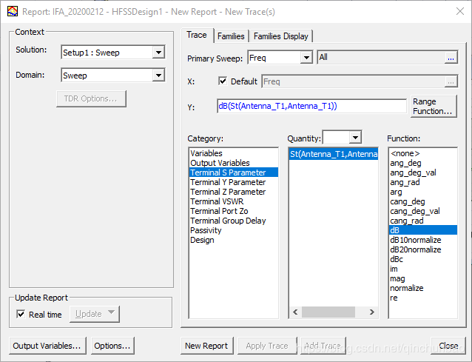Click the Quantity list right scroll arrow

(372, 312)
